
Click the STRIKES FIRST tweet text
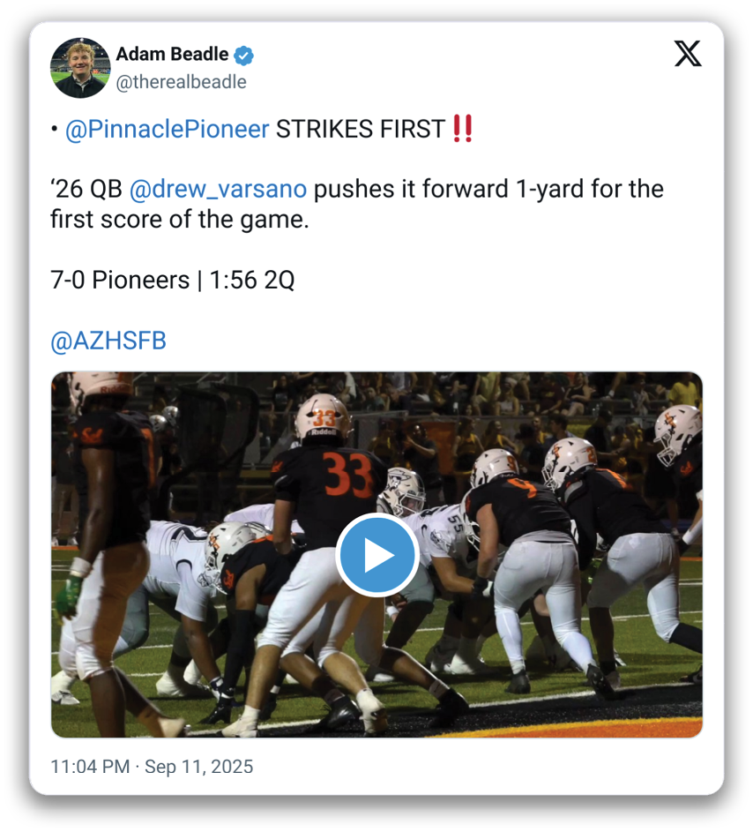pos(360,129)
